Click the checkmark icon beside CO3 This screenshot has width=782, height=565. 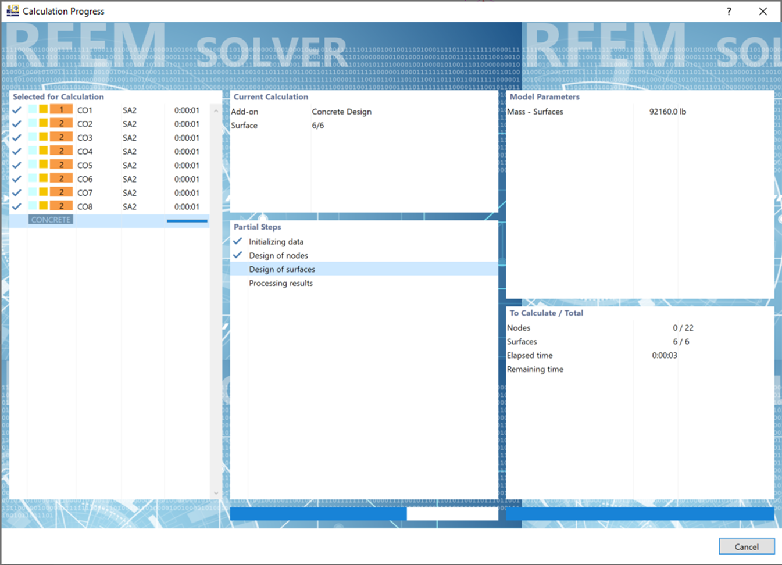17,138
